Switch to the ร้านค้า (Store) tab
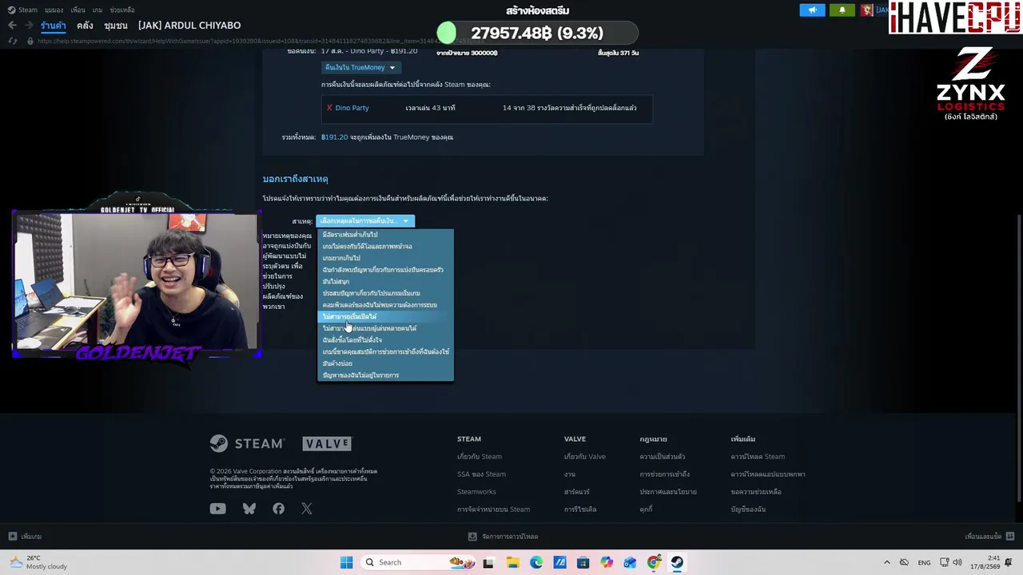Viewport: 1023px width, 575px height. coord(54,26)
